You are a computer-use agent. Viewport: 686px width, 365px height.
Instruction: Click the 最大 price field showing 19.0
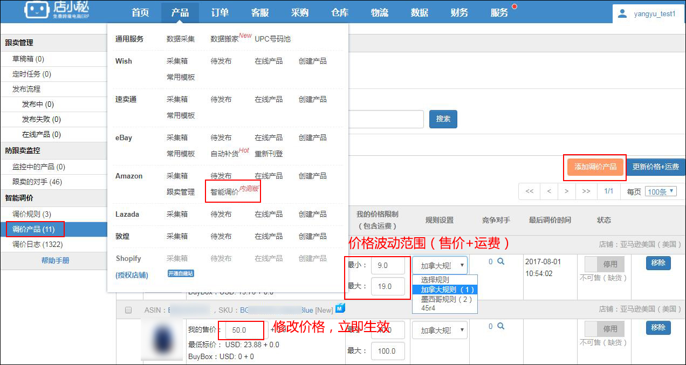click(x=388, y=286)
